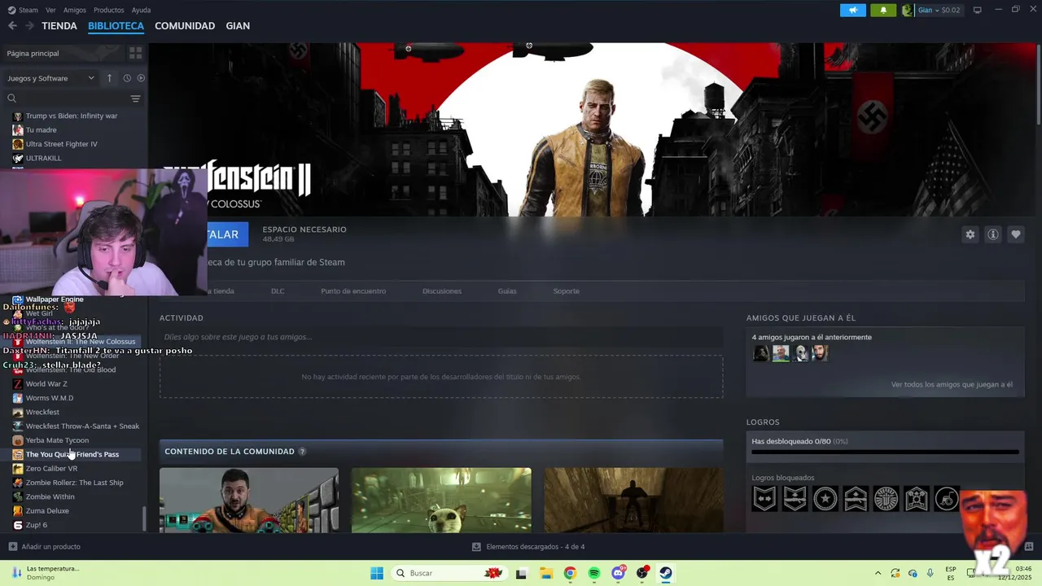Click in the activity comment field
The width and height of the screenshot is (1042, 586).
[x=441, y=337]
